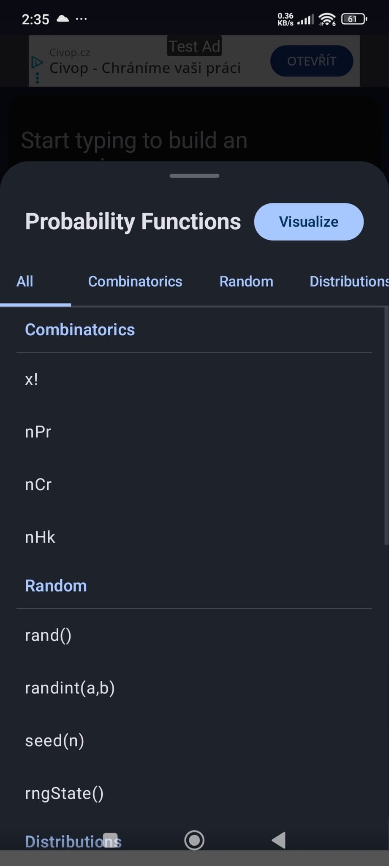This screenshot has width=389, height=866.
Task: Tap the ad choices play icon
Action: point(37,63)
